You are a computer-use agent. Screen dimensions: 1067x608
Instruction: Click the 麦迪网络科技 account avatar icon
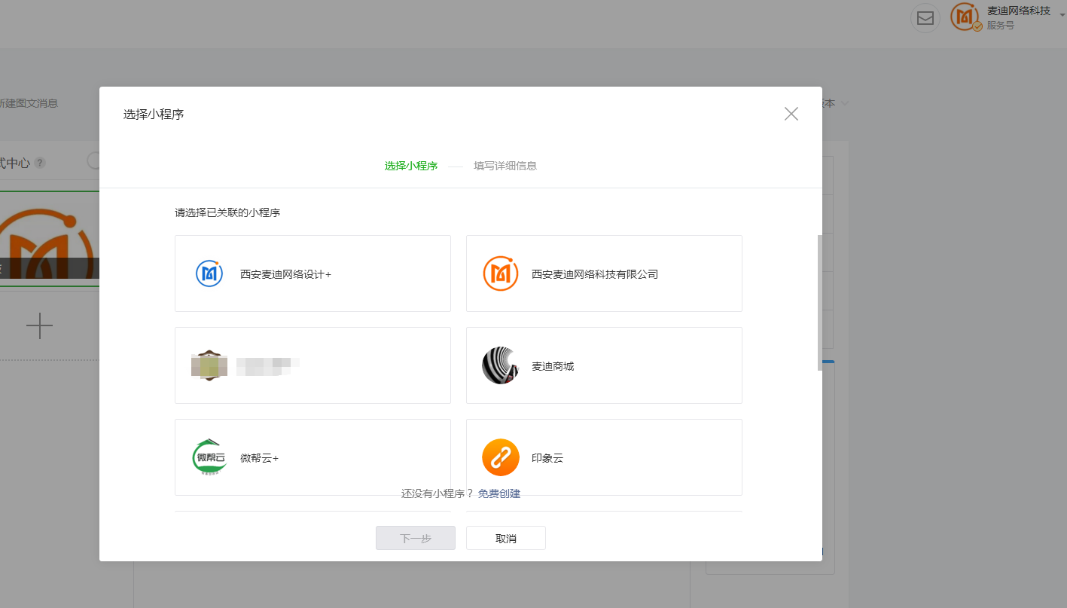(x=965, y=17)
